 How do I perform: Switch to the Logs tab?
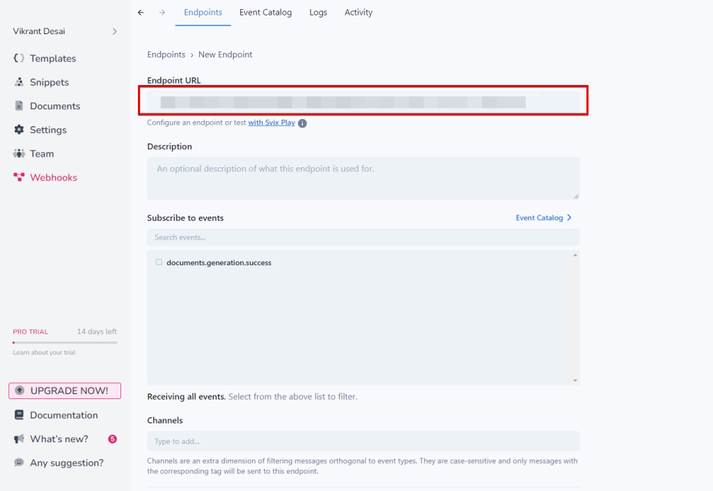(x=318, y=13)
